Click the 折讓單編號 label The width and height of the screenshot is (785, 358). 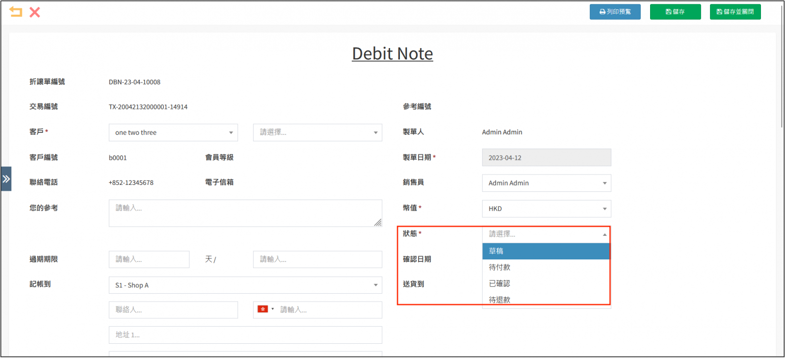point(47,82)
